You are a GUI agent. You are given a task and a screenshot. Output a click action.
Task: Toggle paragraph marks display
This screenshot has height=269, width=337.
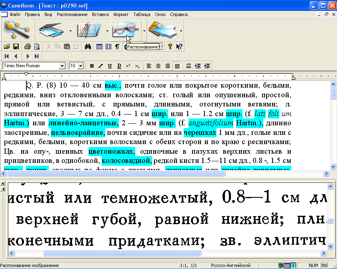point(117,47)
